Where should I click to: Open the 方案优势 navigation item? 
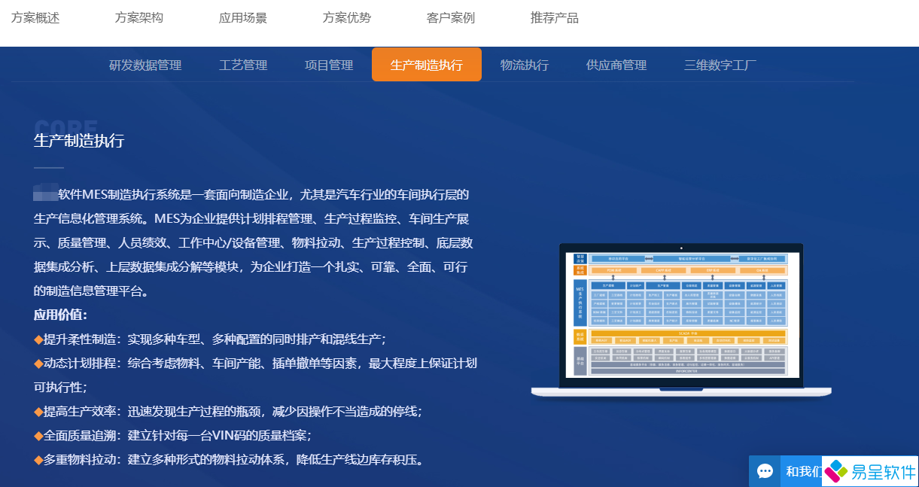pyautogui.click(x=346, y=17)
